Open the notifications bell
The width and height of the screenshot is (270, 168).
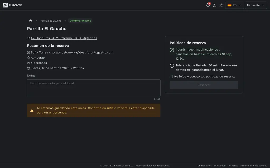pos(208,5)
